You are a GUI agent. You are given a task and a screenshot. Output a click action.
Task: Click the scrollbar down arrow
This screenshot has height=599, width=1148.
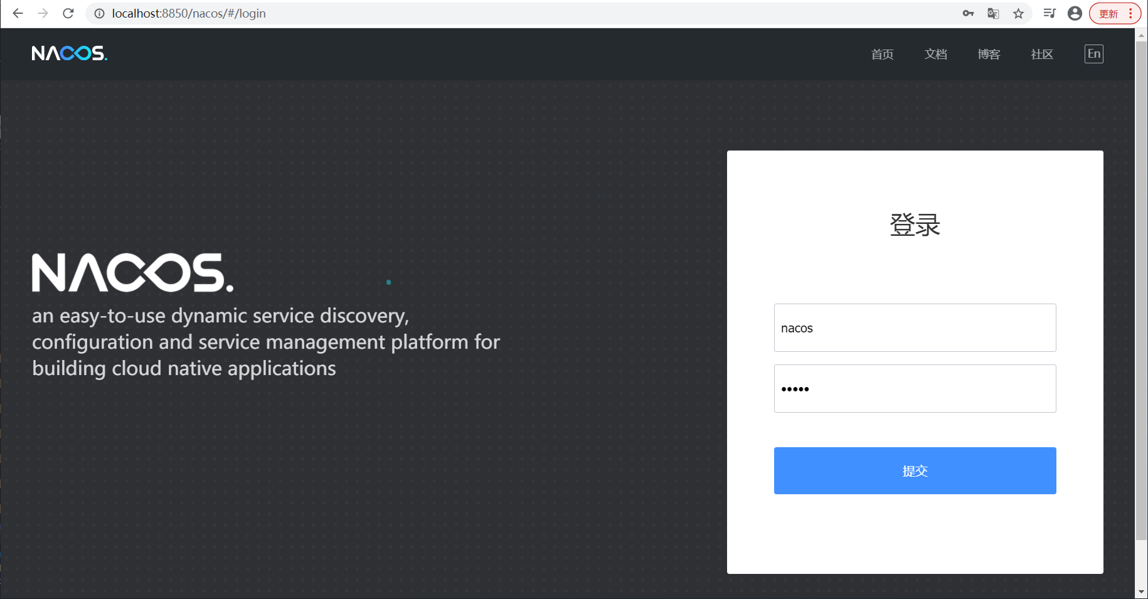pyautogui.click(x=1141, y=592)
